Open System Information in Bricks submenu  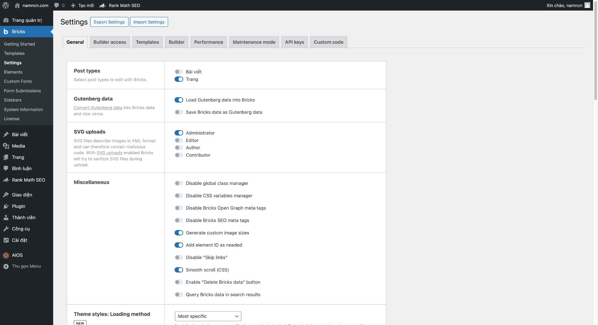pos(23,109)
